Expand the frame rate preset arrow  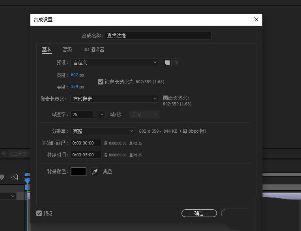pos(102,115)
